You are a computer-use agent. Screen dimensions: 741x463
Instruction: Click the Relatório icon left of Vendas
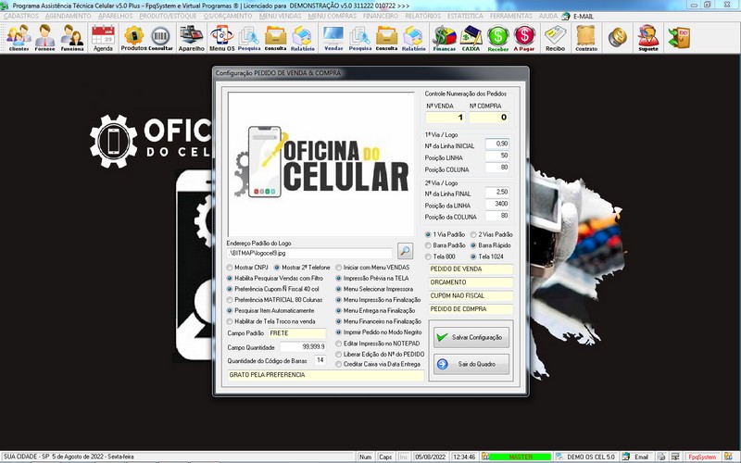tap(303, 38)
